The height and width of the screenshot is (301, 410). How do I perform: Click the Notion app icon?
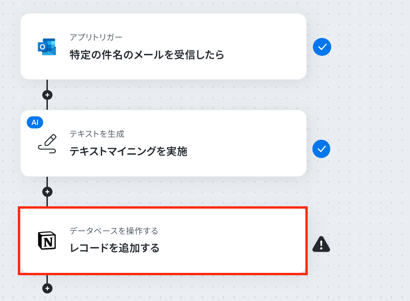coord(47,241)
